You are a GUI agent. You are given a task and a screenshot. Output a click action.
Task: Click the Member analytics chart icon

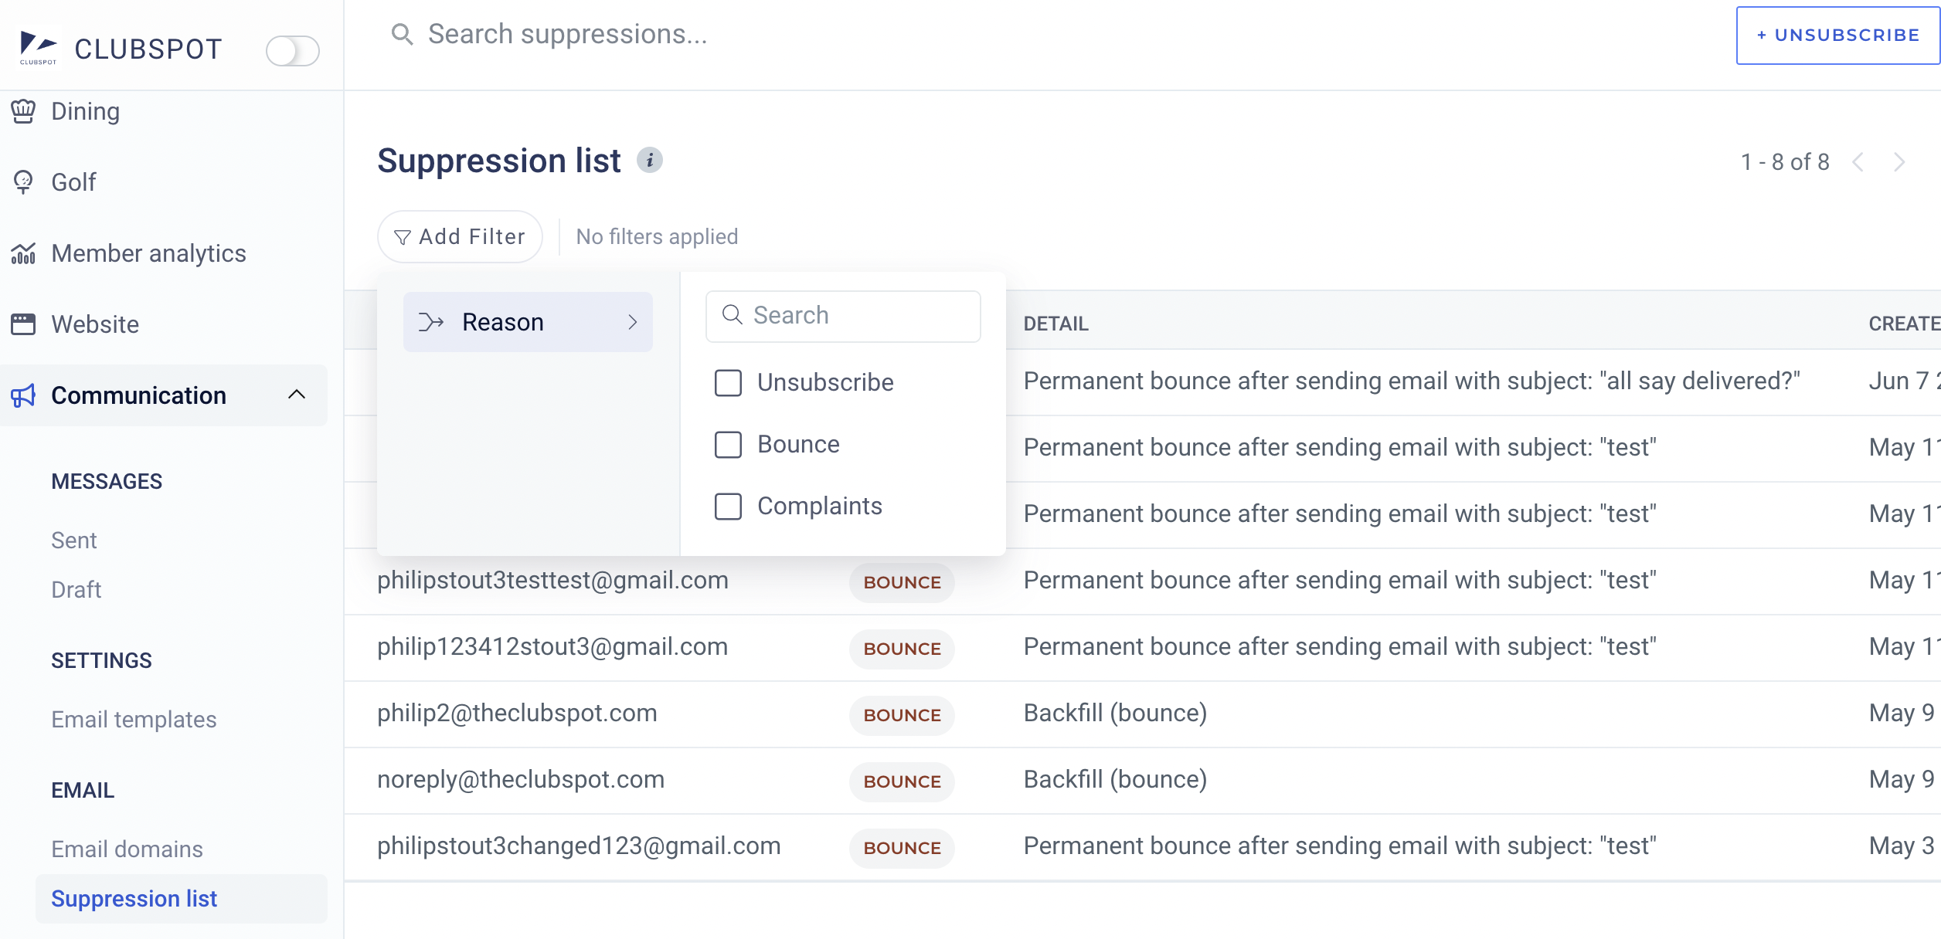tap(23, 253)
